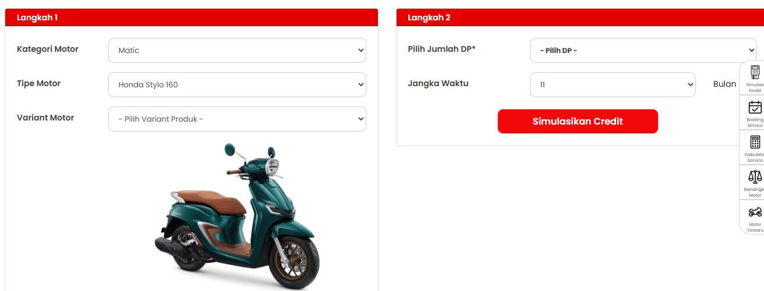Viewport: 764px width, 291px height.
Task: Open the Pilih DP dropdown
Action: pyautogui.click(x=643, y=50)
